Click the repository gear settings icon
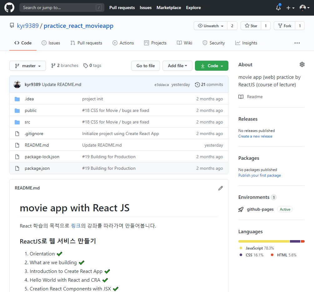 tap(302, 64)
